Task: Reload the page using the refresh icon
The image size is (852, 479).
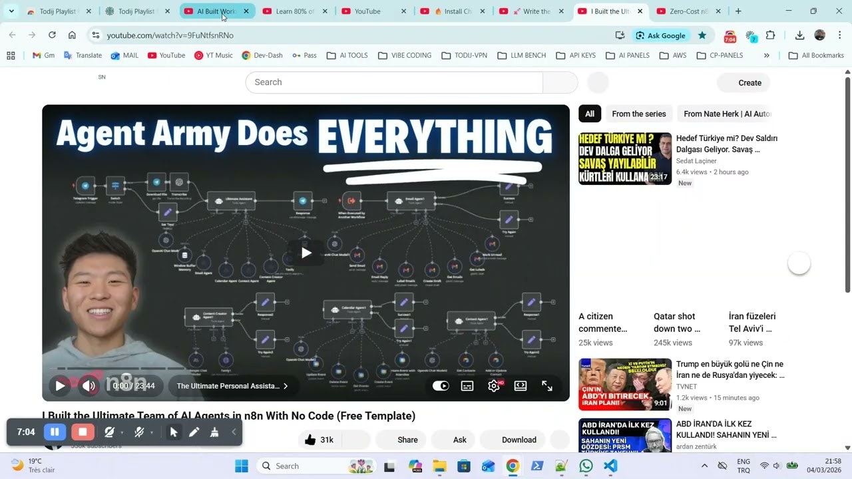Action: coord(52,35)
